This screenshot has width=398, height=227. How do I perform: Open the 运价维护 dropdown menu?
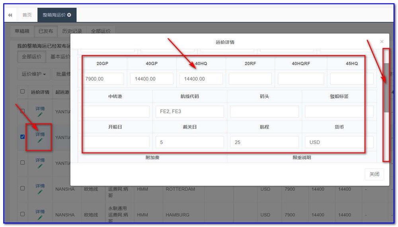34,74
